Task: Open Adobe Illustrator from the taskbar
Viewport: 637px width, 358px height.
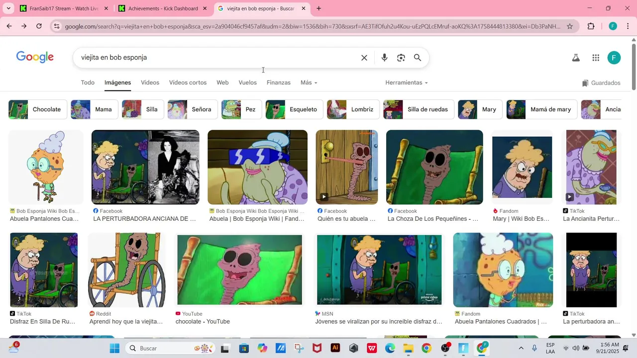Action: tap(335, 348)
